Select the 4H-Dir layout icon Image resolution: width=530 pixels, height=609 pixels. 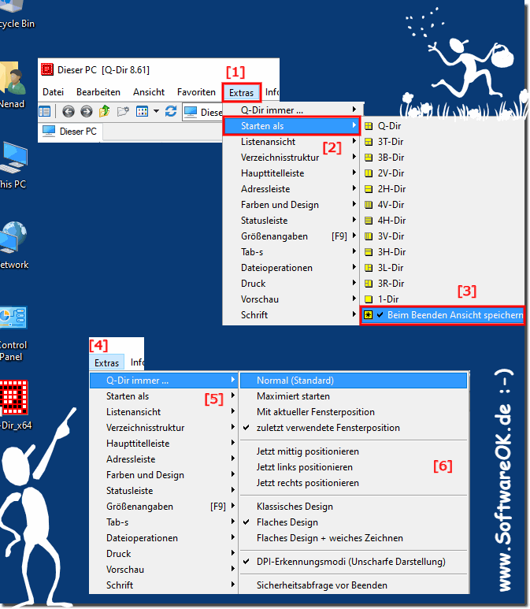pos(369,221)
